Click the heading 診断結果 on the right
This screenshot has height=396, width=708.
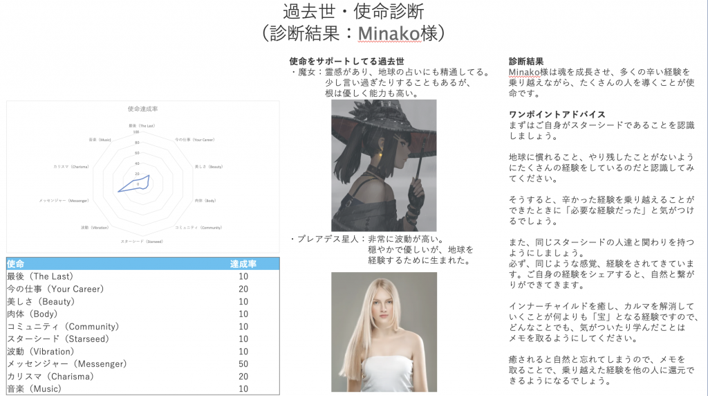(x=526, y=62)
